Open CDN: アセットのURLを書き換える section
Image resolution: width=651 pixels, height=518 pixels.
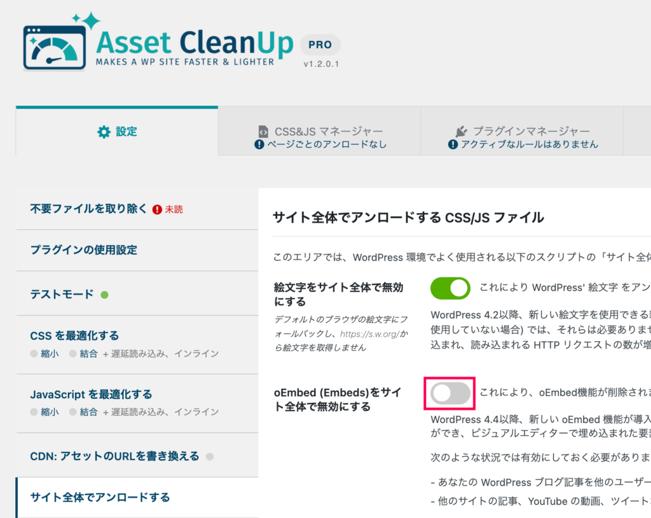pos(137,455)
